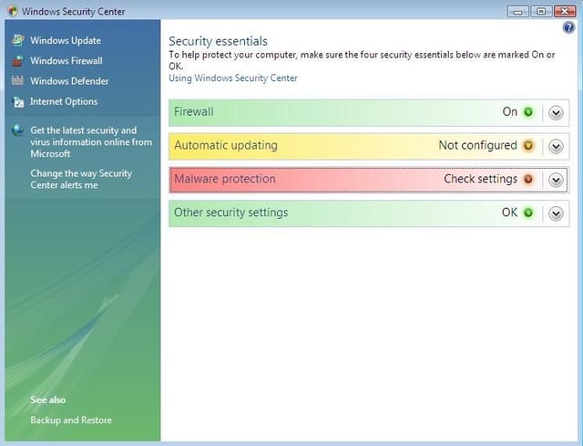
Task: Click the 'Check settings' status text
Action: coord(480,179)
